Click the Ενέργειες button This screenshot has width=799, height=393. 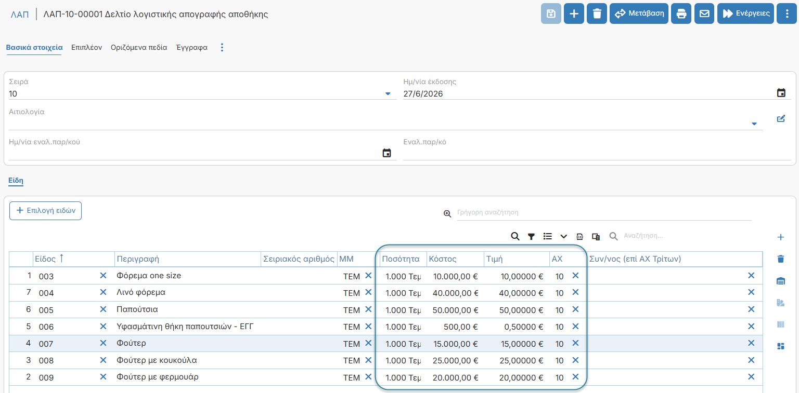746,13
